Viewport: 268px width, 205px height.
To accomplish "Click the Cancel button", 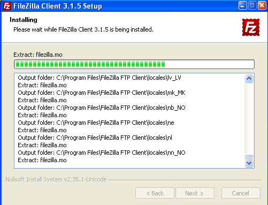I will click(241, 193).
